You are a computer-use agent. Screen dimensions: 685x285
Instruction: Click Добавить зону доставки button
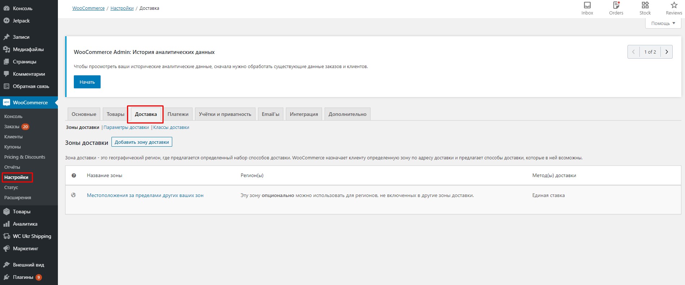coord(142,142)
